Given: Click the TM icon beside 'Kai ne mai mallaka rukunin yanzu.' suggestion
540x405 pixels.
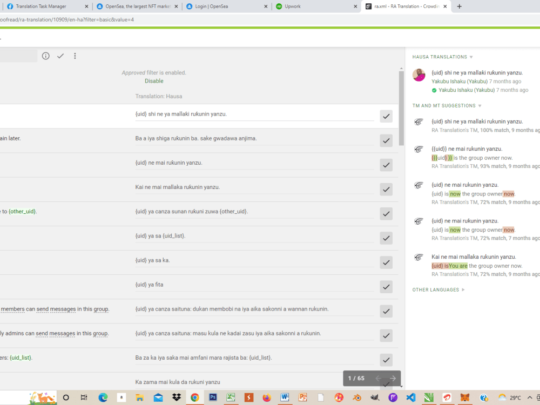Looking at the screenshot, I should click(418, 257).
